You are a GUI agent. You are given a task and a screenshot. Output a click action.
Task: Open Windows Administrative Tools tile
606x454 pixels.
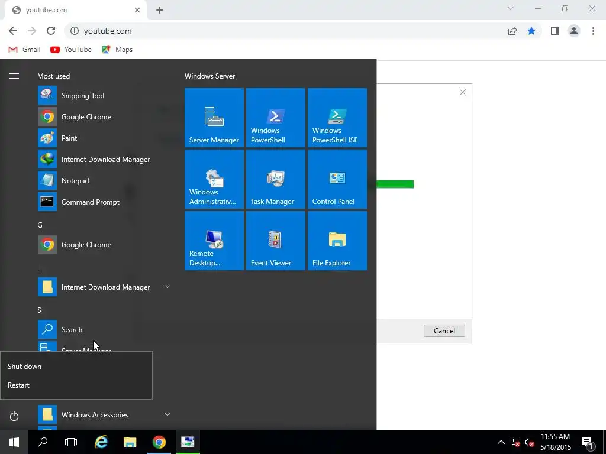click(214, 179)
